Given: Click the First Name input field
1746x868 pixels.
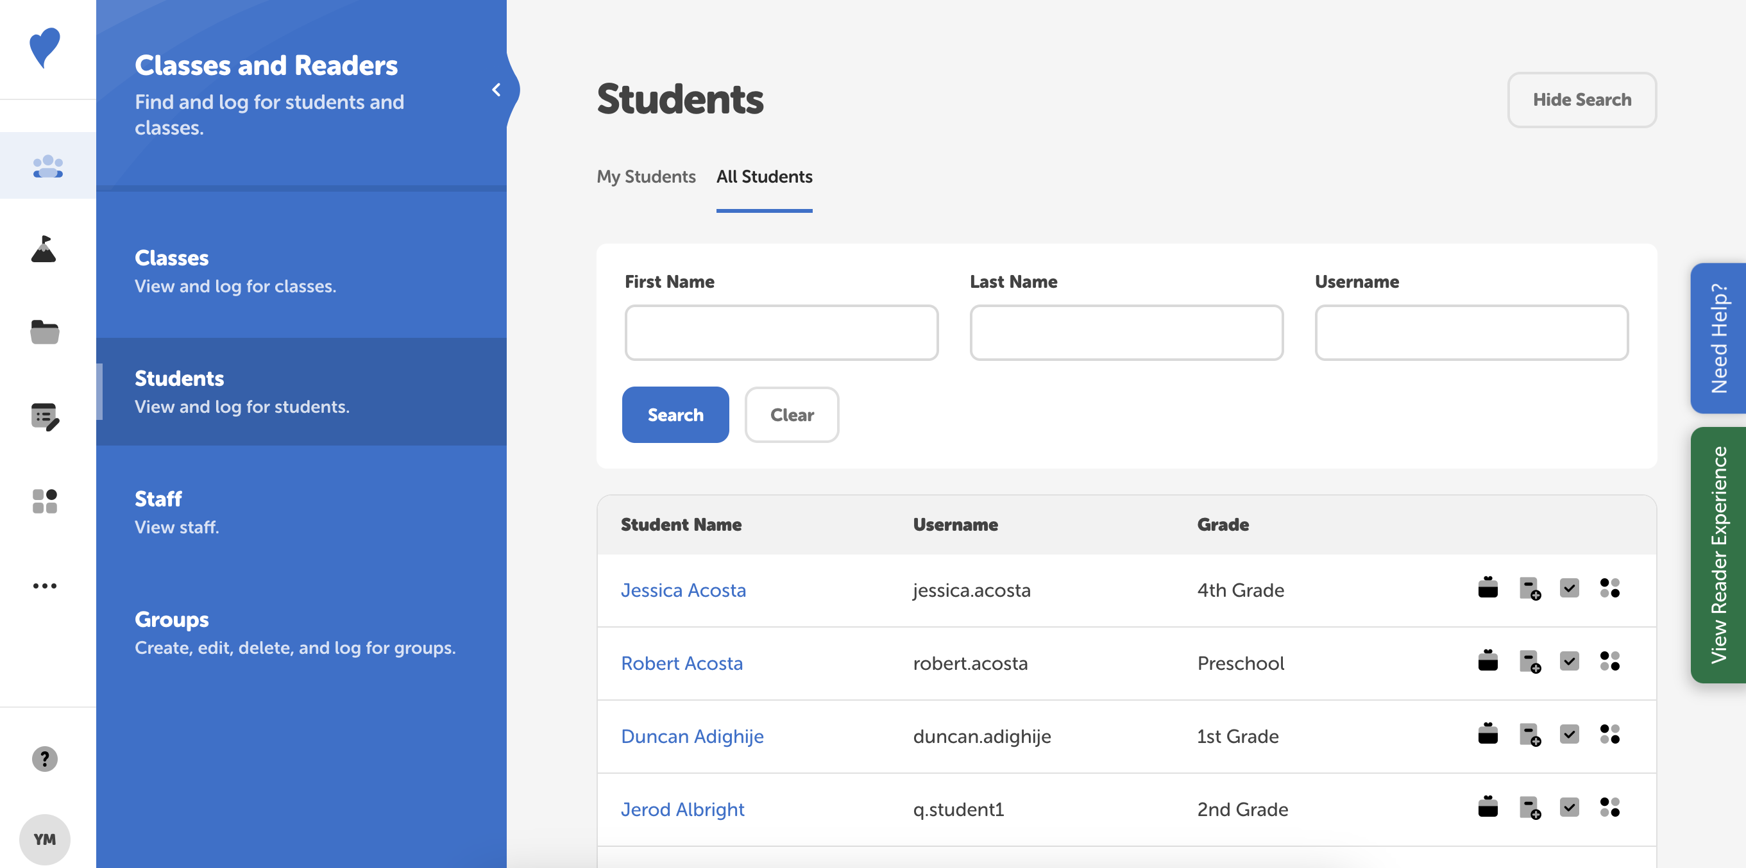Looking at the screenshot, I should [x=782, y=331].
